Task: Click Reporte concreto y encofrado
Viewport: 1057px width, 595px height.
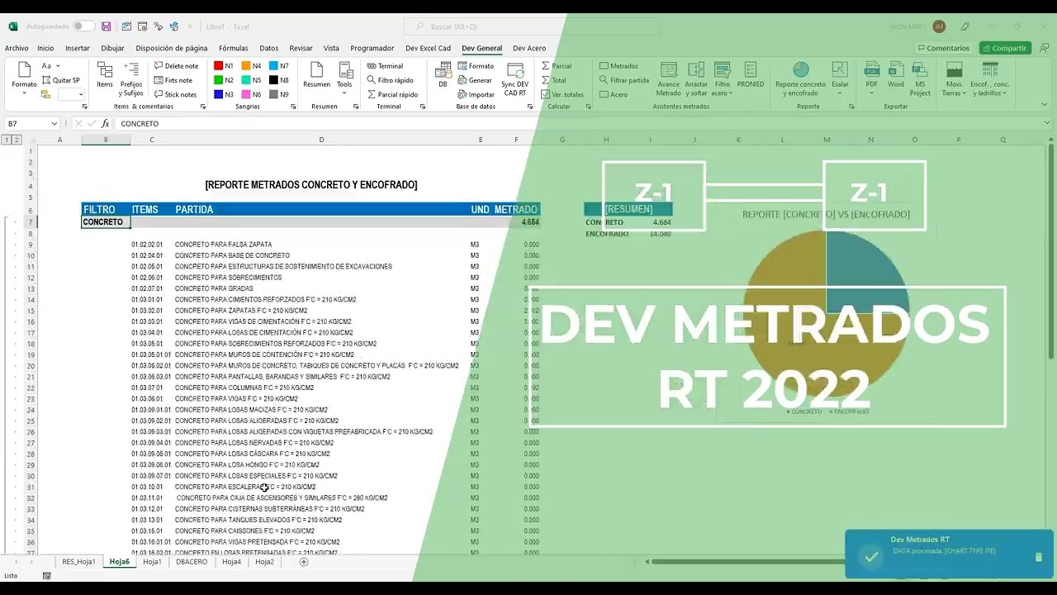Action: click(x=800, y=79)
